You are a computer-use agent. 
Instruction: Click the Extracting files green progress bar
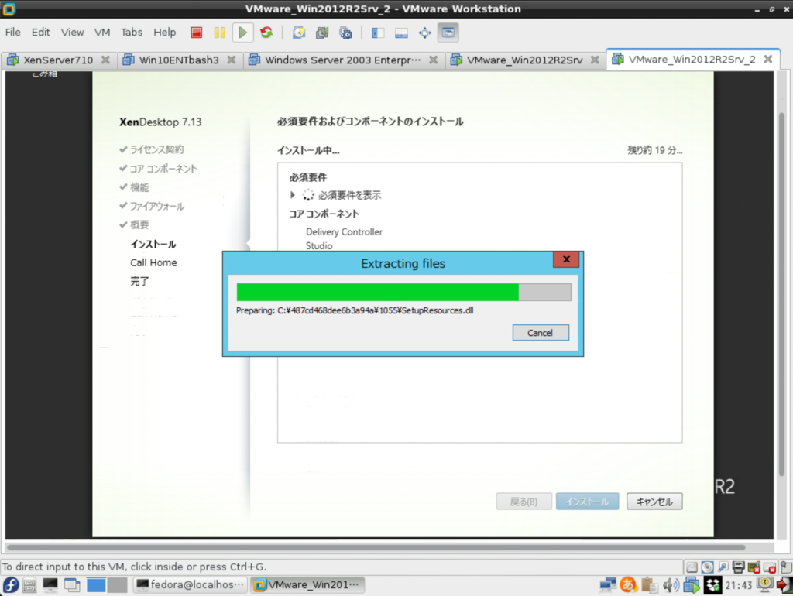403,292
